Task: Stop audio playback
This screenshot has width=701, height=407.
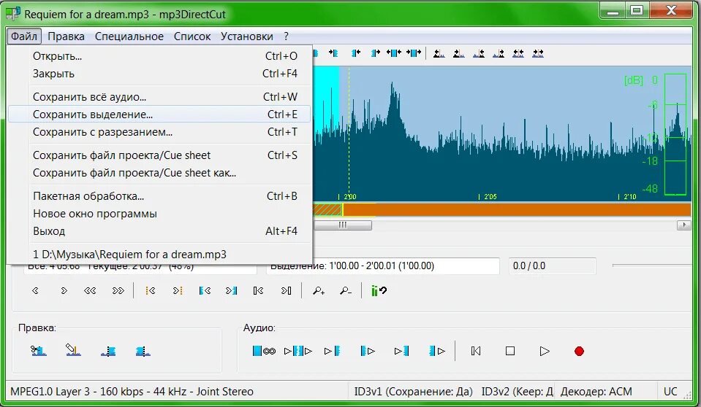Action: 510,352
